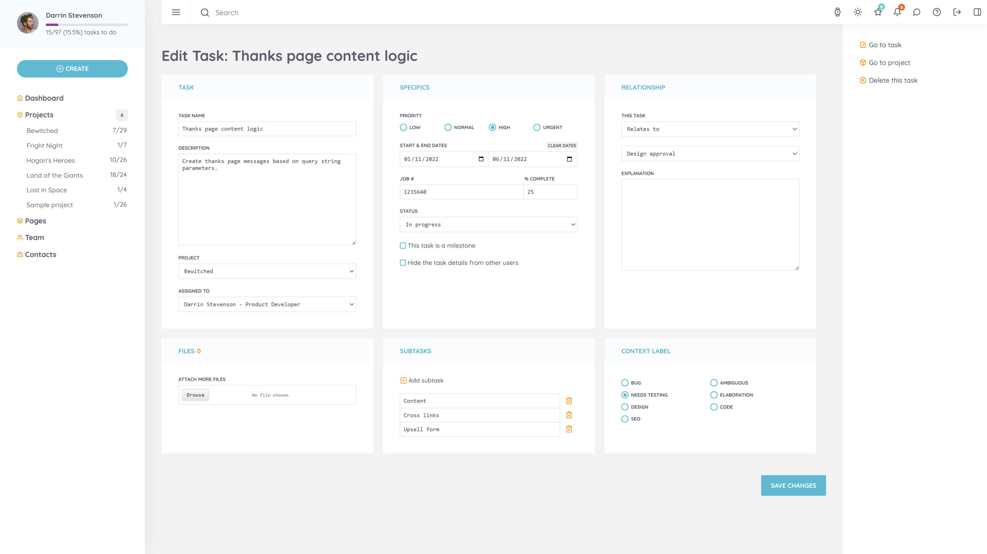
Task: Open the Bewitched project in the sidebar
Action: 42,130
